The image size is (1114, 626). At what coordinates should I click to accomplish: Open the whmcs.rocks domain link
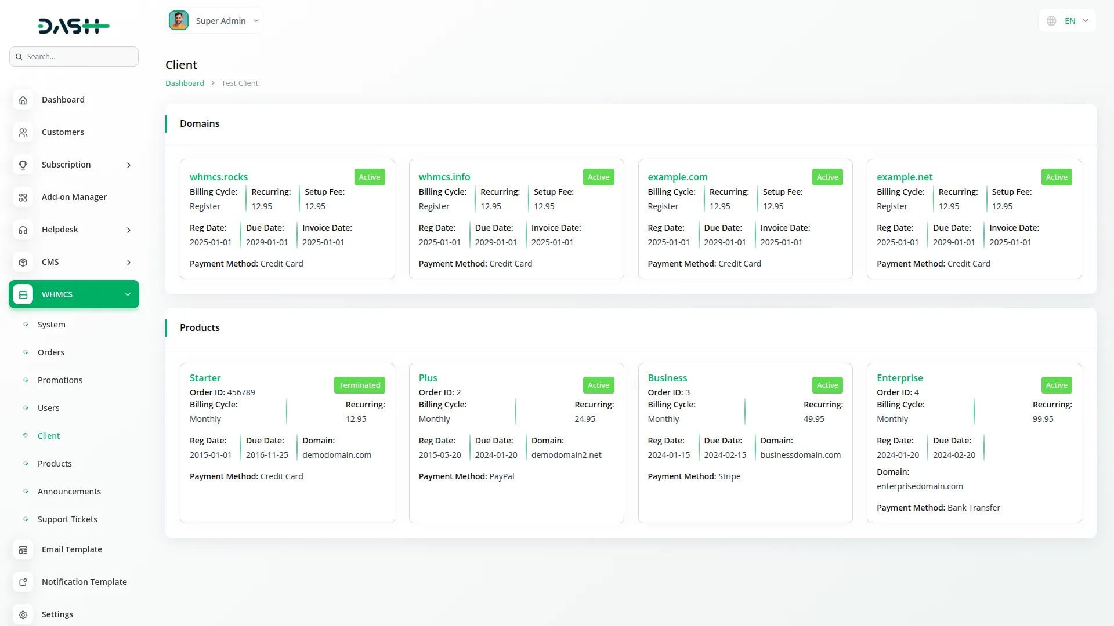pos(219,177)
